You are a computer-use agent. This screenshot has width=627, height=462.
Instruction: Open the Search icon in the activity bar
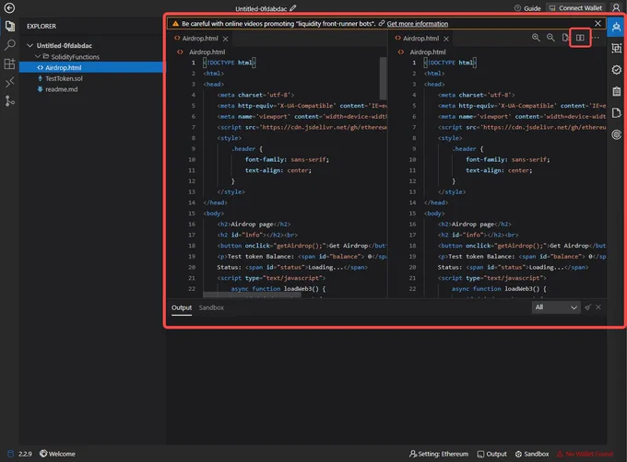(9, 45)
